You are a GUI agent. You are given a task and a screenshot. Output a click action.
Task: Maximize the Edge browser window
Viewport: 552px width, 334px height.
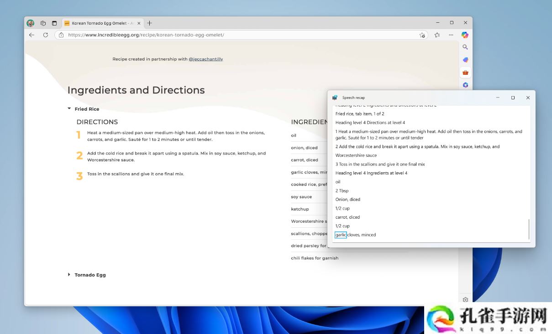(452, 23)
